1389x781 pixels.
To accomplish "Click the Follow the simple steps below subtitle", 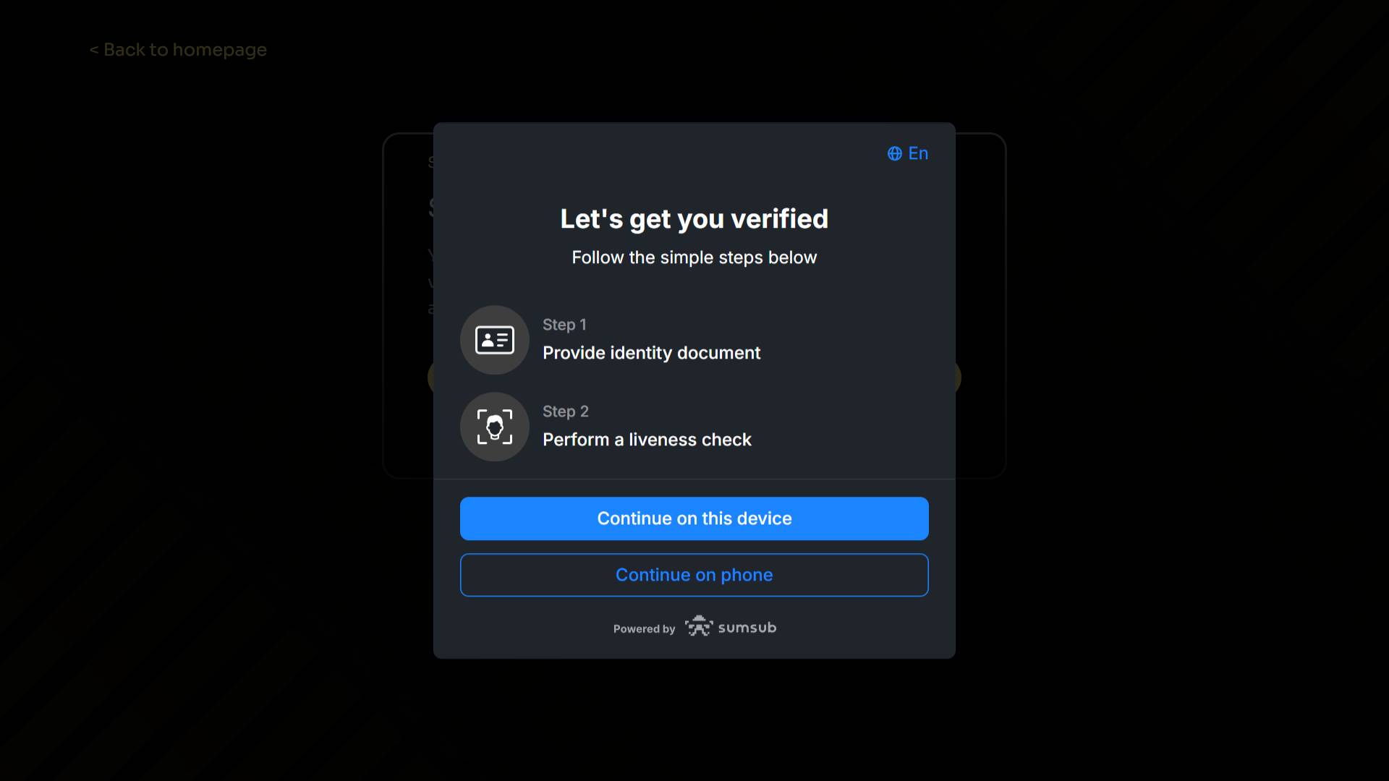I will (694, 257).
